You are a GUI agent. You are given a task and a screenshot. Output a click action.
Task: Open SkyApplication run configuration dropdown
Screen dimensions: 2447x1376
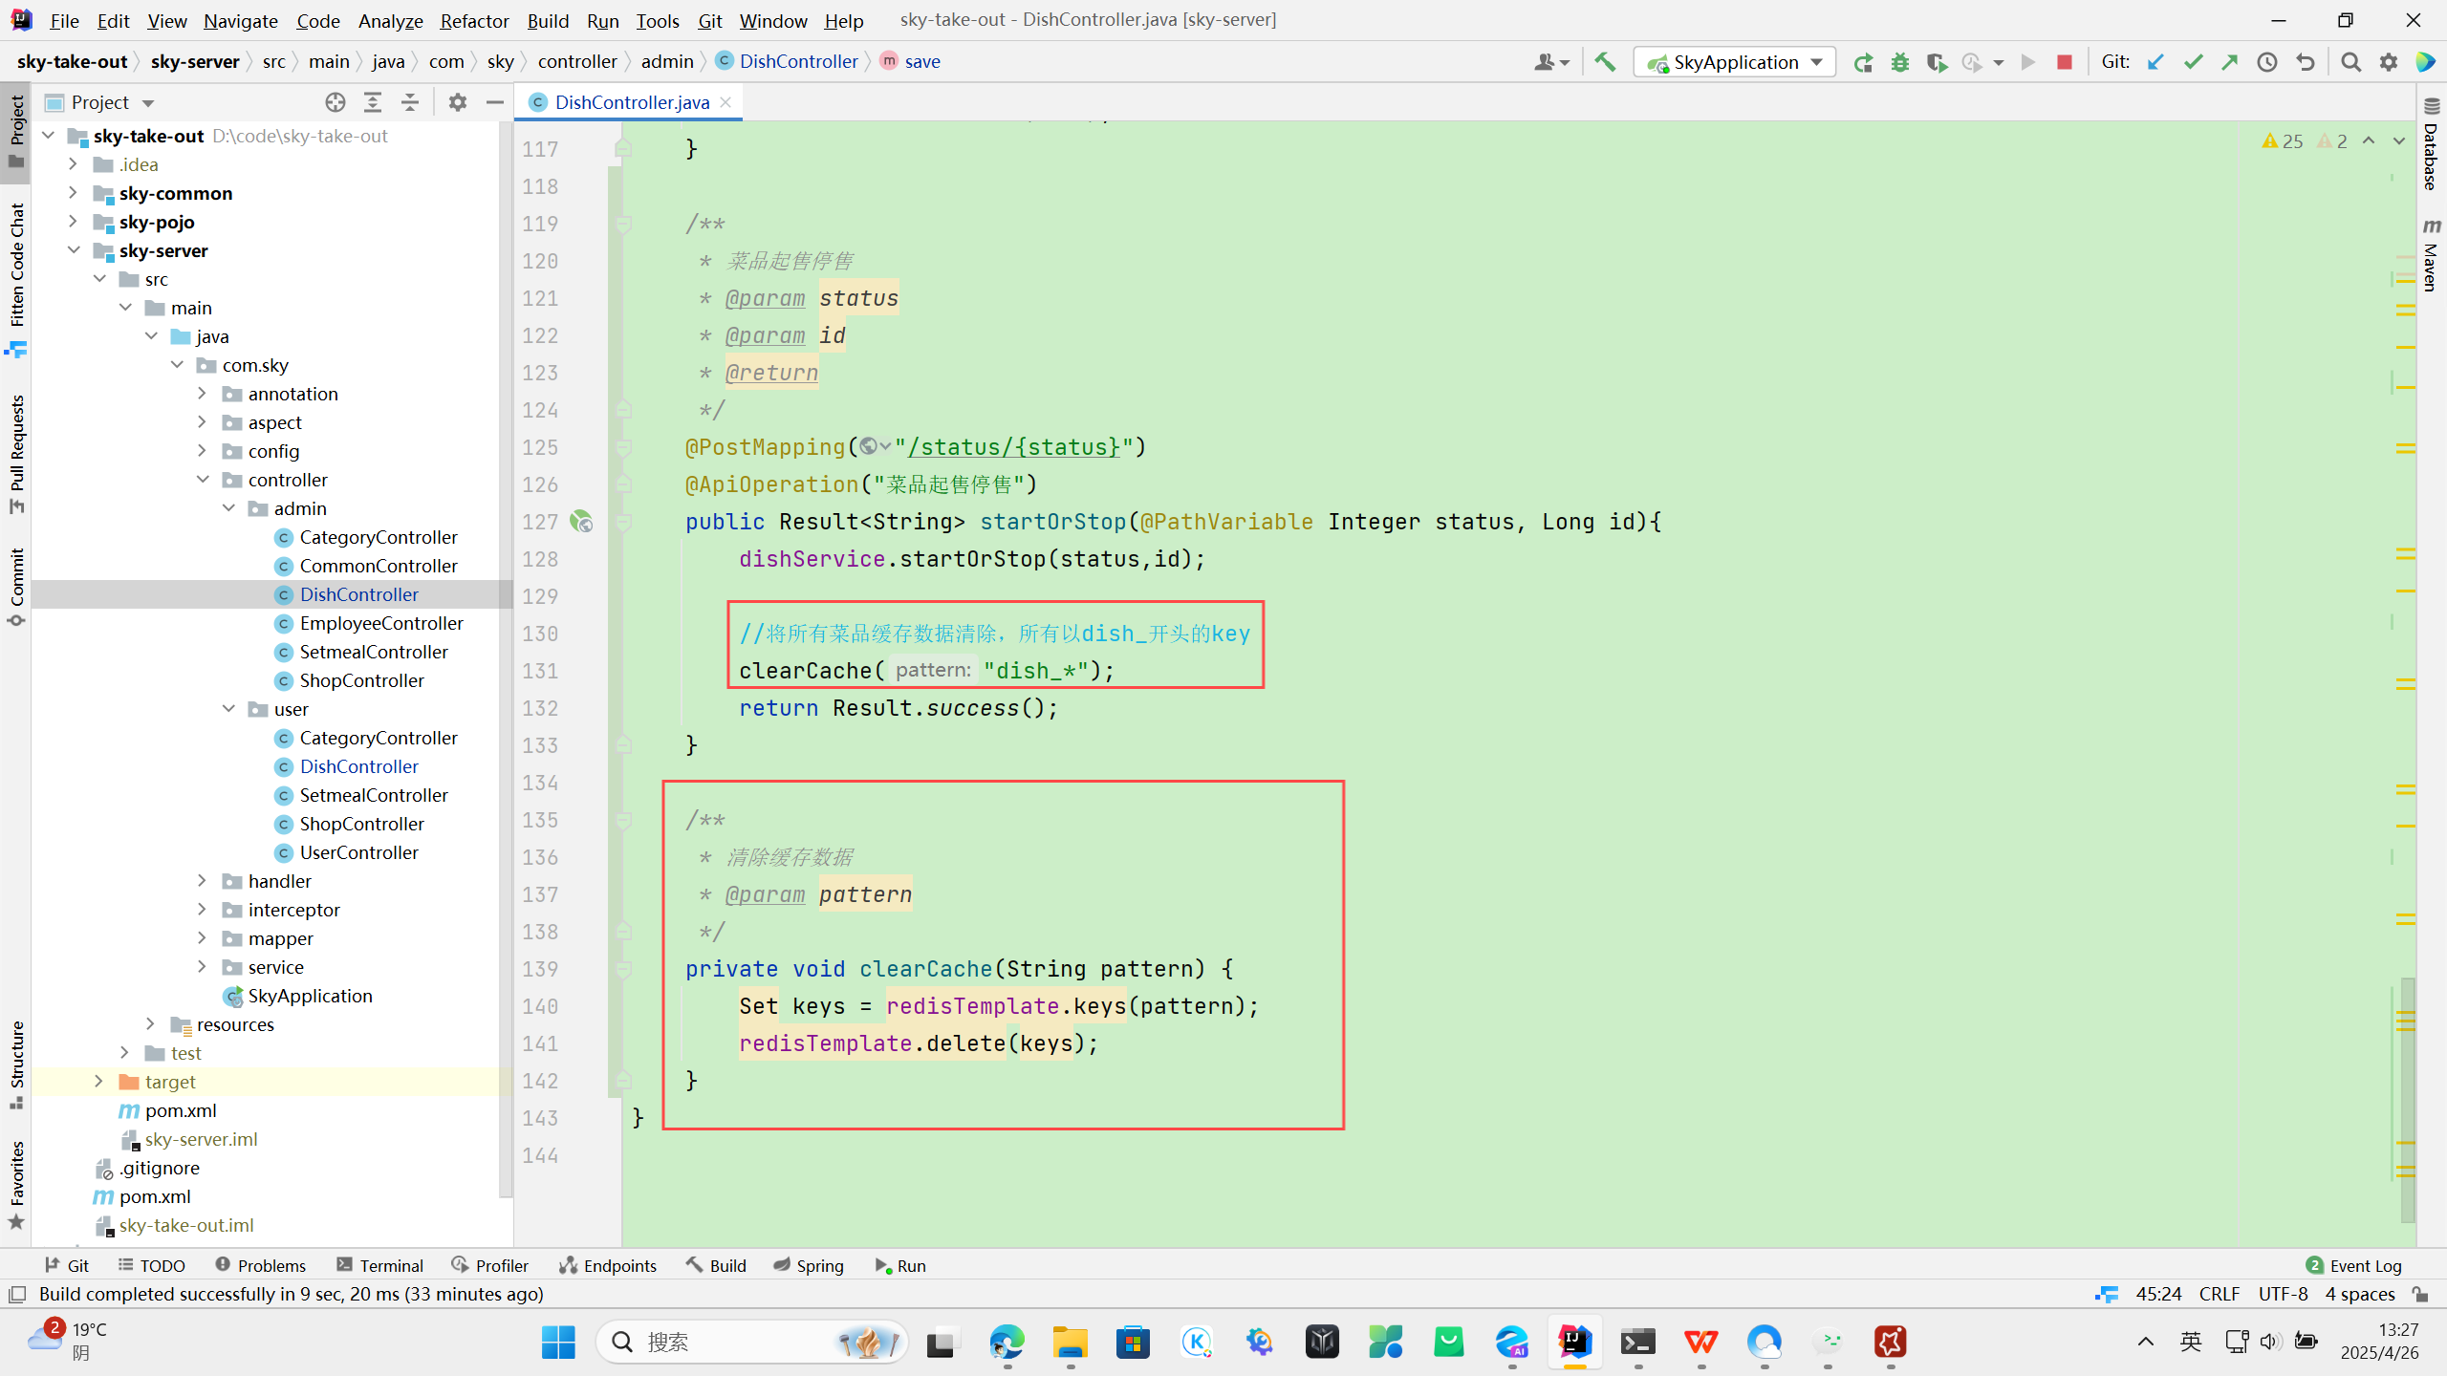point(1735,62)
